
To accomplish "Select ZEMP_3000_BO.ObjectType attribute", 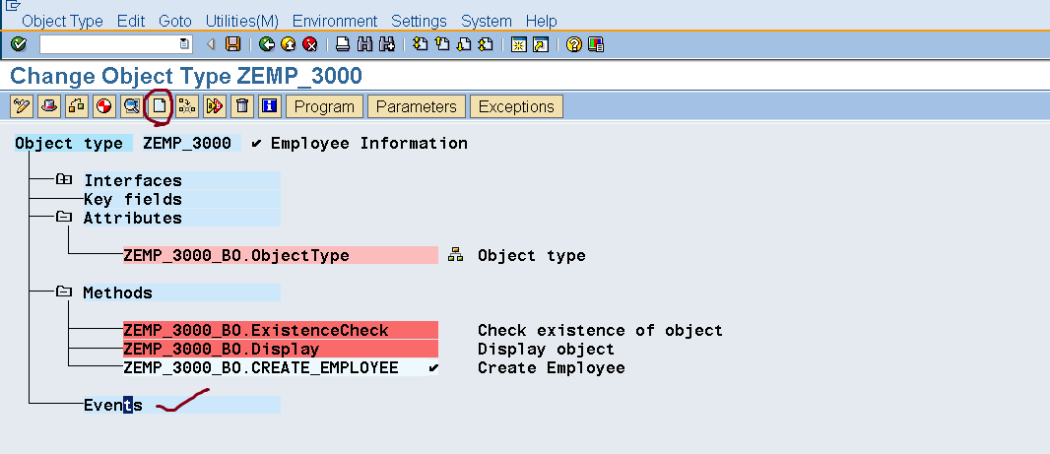I will [x=281, y=255].
